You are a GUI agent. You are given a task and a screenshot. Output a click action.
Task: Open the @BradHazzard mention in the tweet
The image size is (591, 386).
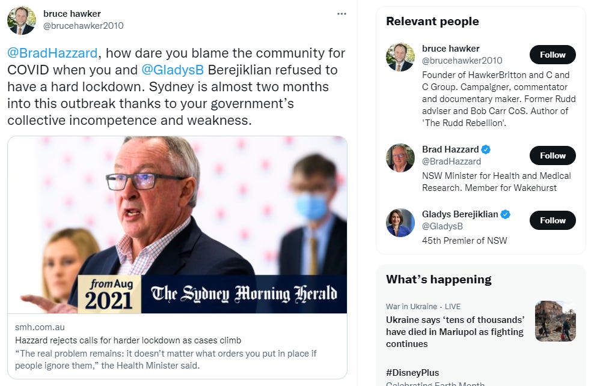point(52,53)
